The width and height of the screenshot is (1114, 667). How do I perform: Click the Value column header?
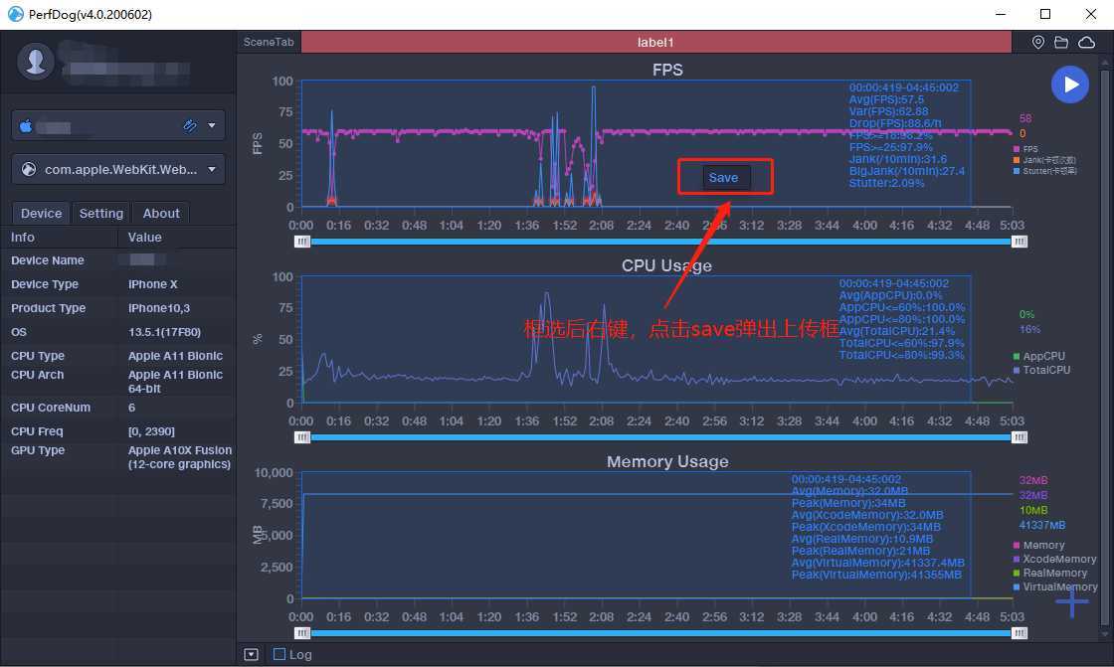click(145, 238)
